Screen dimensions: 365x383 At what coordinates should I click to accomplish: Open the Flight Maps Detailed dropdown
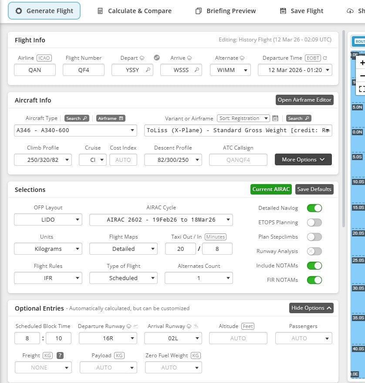pos(123,249)
